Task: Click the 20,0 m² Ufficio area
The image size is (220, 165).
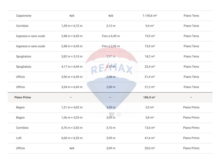Action: coord(150,148)
